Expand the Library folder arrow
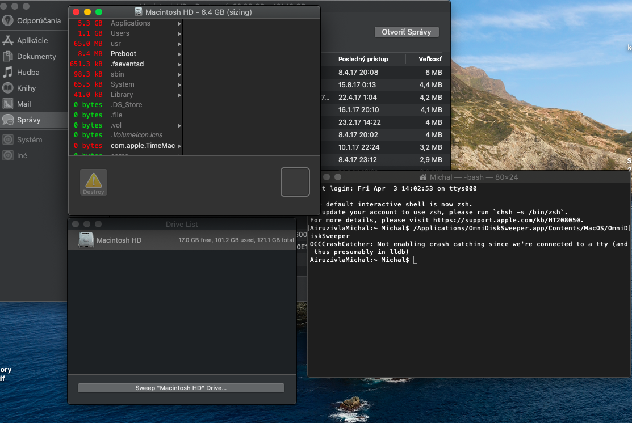The image size is (632, 423). click(179, 95)
